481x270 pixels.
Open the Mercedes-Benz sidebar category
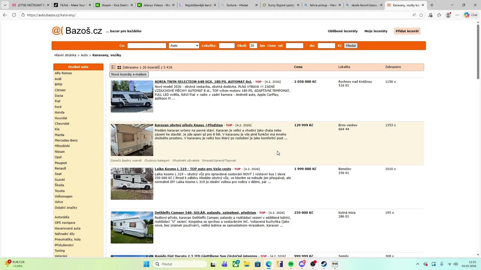[66, 140]
